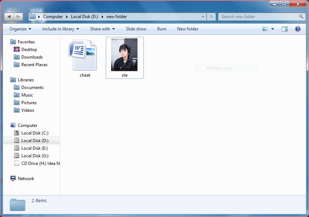Select Local Disk (G:) drive
This screenshot has width=309, height=217.
coord(31,156)
